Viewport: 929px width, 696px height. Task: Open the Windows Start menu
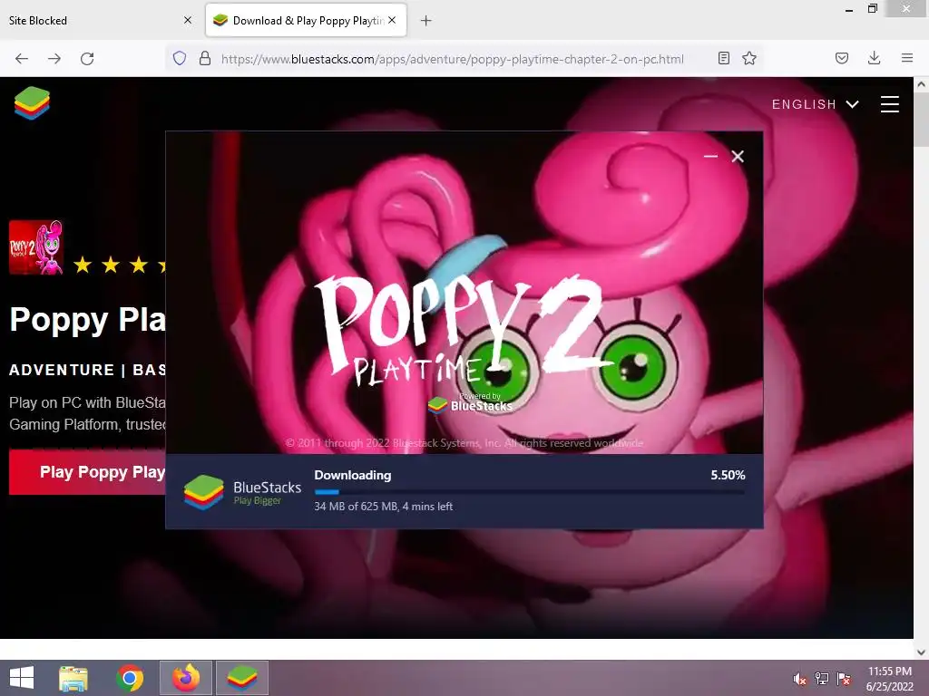pos(22,678)
